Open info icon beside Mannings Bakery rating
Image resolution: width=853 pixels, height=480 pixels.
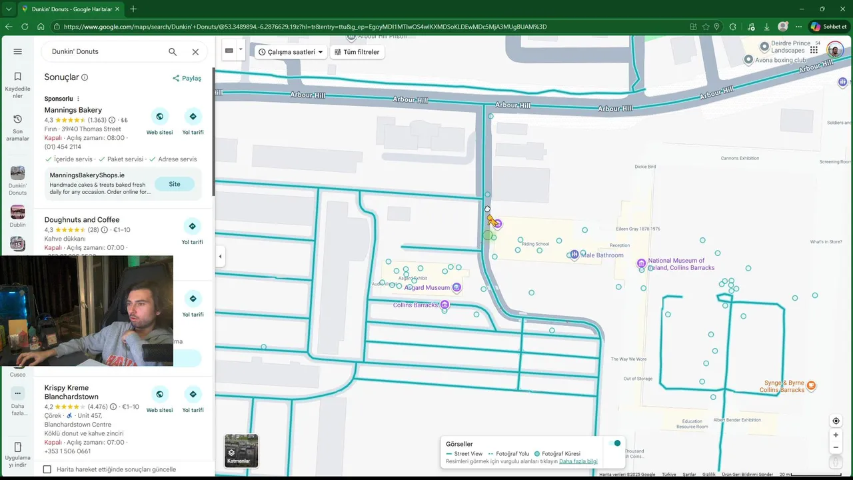[112, 120]
